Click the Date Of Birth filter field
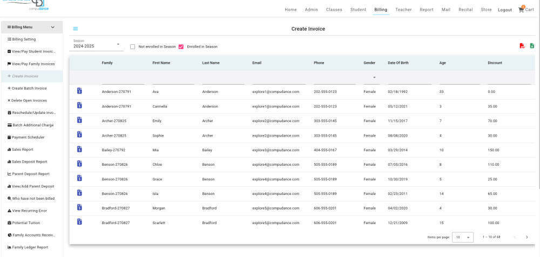Image resolution: width=540 pixels, height=257 pixels. tap(409, 79)
